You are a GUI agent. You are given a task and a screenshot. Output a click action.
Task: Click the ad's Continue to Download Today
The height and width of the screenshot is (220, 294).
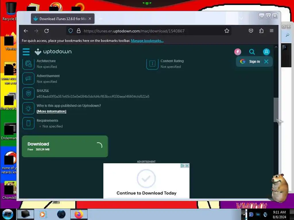(146, 193)
